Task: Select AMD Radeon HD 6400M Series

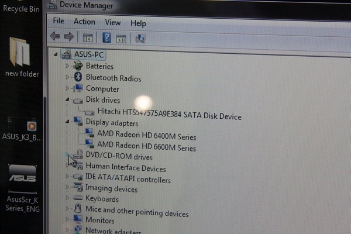Action: click(147, 135)
